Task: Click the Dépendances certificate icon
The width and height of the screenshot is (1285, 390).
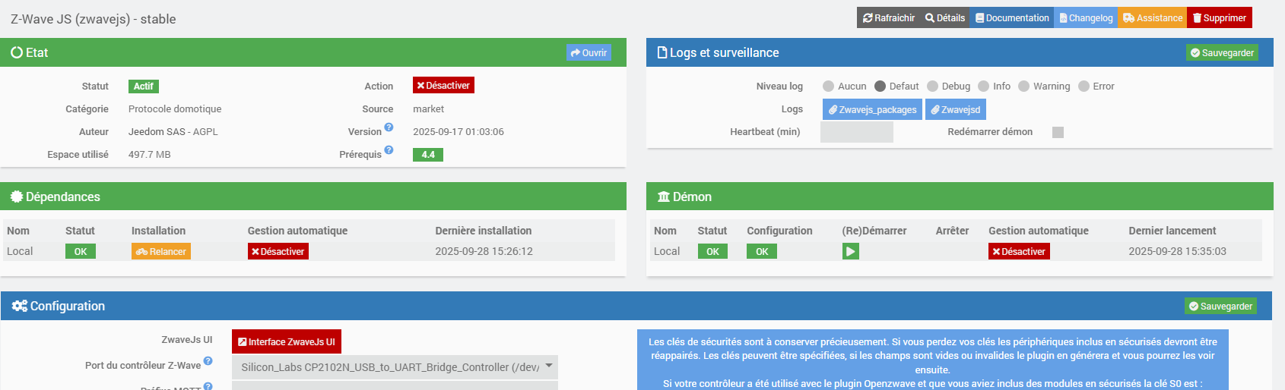Action: (x=17, y=197)
